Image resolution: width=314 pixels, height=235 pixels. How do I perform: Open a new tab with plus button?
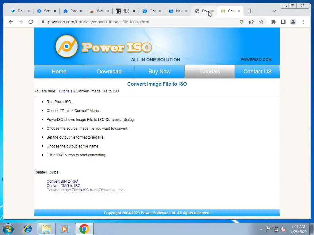click(250, 11)
